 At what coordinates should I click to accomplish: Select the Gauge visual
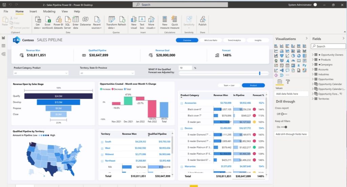pos(293,61)
